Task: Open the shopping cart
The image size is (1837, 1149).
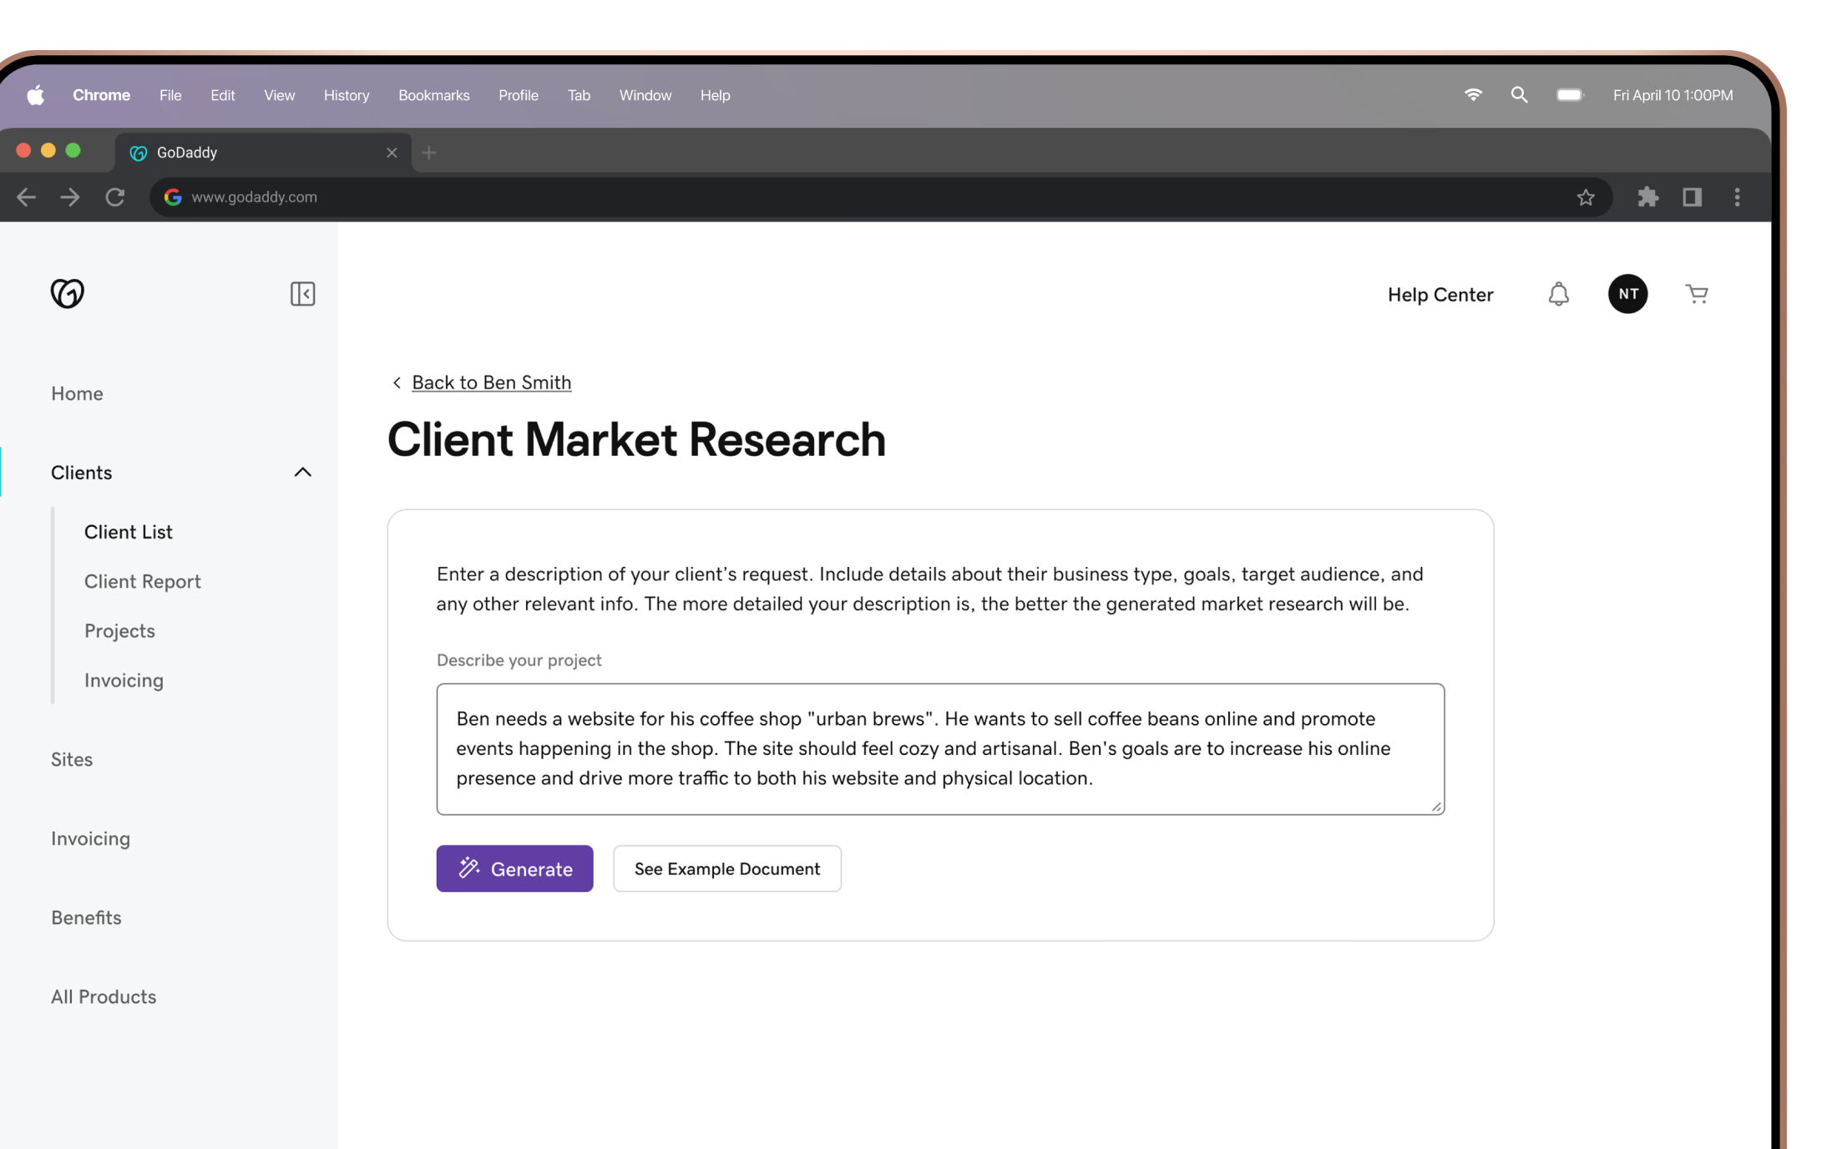Action: click(x=1697, y=294)
